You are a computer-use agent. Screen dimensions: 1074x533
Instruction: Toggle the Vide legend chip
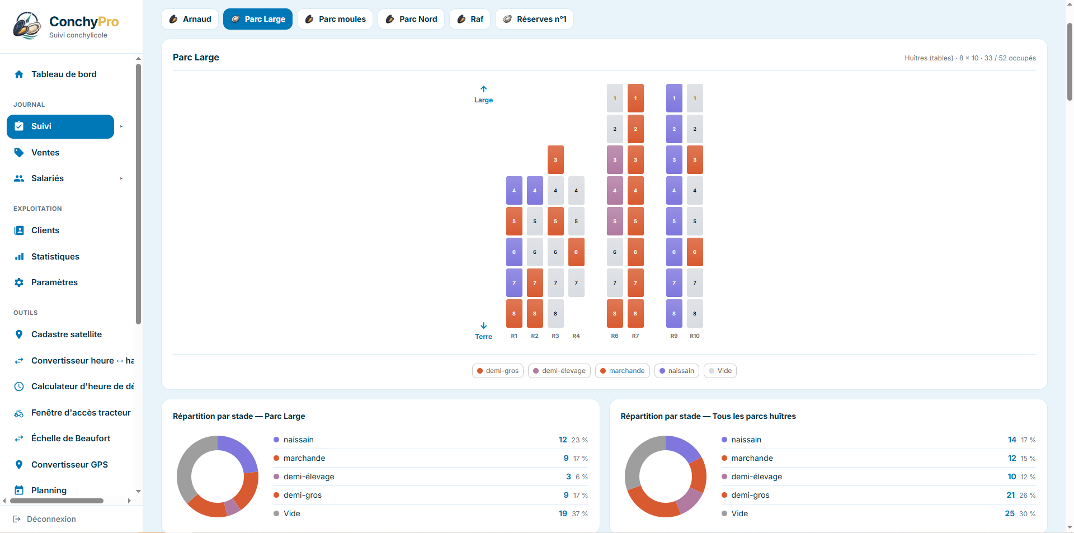coord(720,371)
